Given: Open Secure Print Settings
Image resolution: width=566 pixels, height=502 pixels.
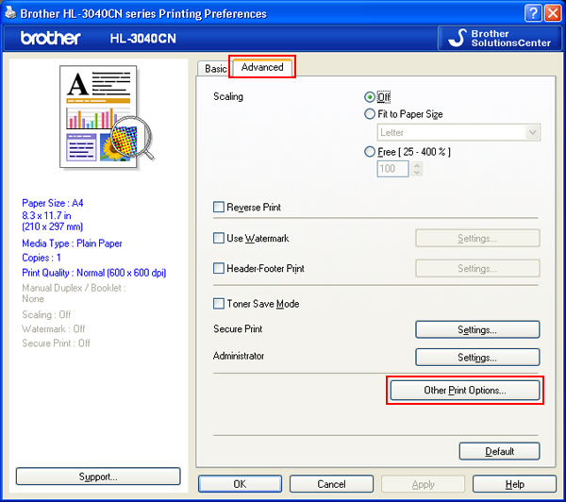Looking at the screenshot, I should point(477,329).
